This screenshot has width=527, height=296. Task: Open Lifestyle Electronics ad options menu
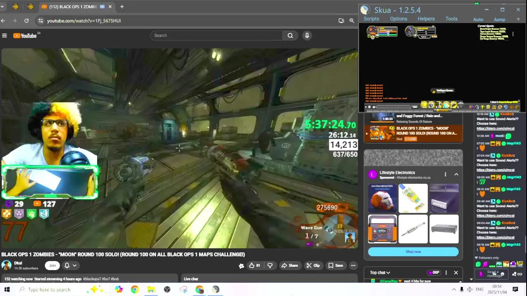click(x=445, y=174)
